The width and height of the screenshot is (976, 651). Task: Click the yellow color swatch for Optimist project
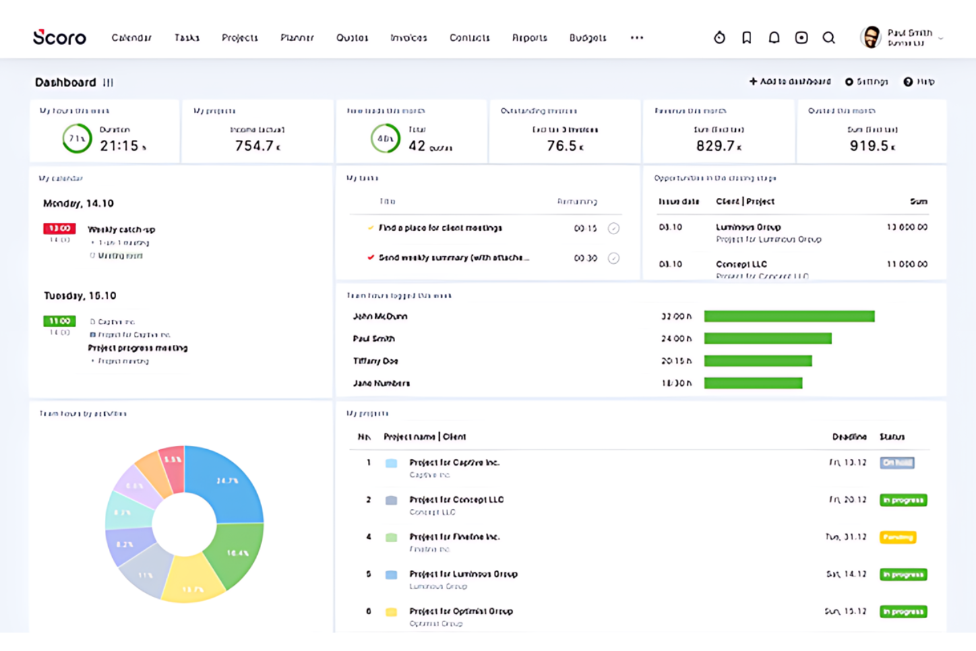pyautogui.click(x=391, y=611)
